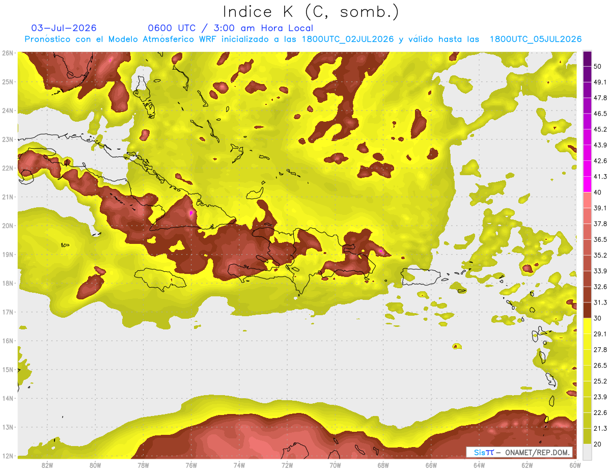Click the colorbar value "45.2"
The height and width of the screenshot is (472, 611).
coord(601,129)
